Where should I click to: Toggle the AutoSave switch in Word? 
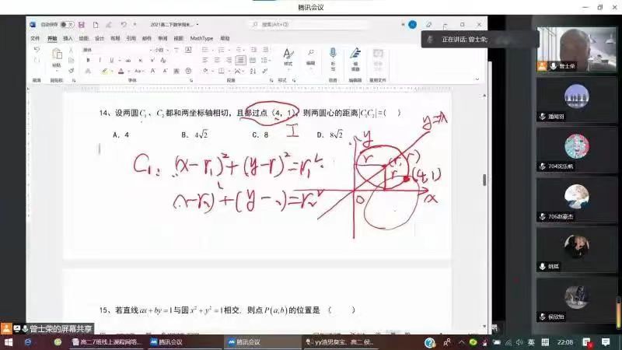[67, 25]
